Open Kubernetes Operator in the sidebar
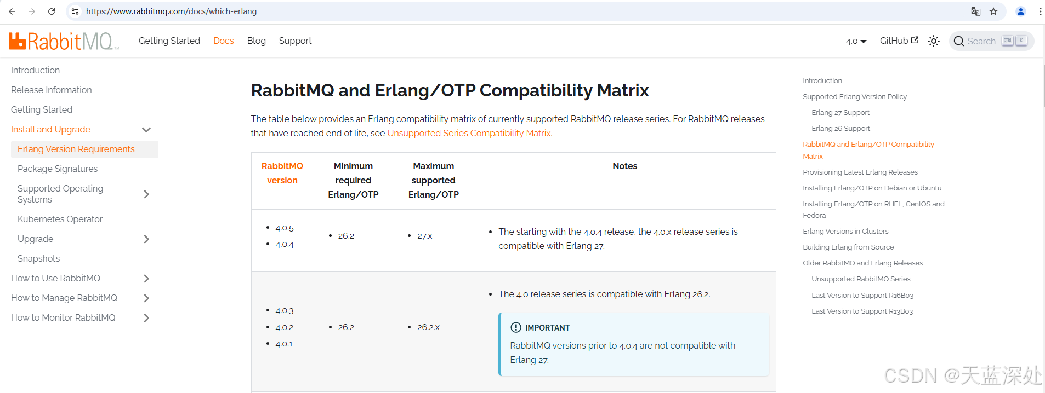This screenshot has height=393, width=1045. (x=60, y=219)
